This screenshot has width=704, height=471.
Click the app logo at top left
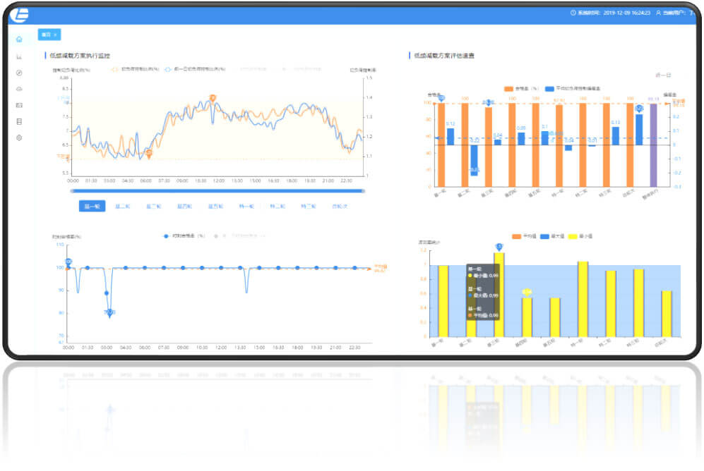[22, 13]
